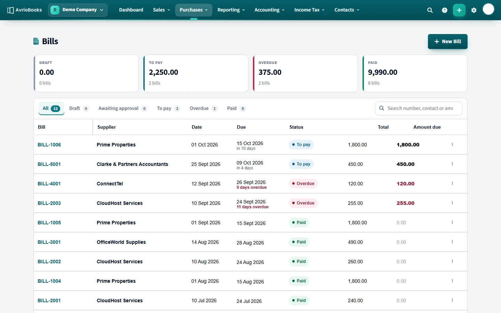The width and height of the screenshot is (501, 313).
Task: Open the help question mark icon
Action: (x=445, y=10)
